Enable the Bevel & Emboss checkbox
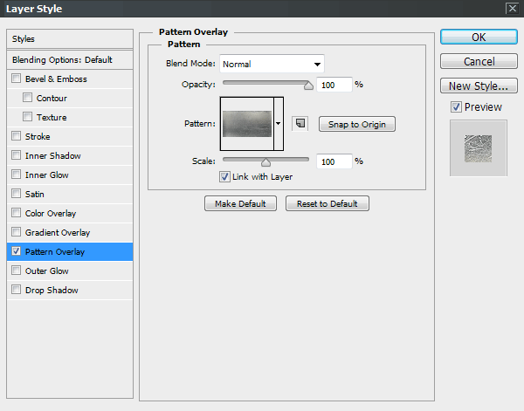Image resolution: width=524 pixels, height=411 pixels. click(17, 79)
